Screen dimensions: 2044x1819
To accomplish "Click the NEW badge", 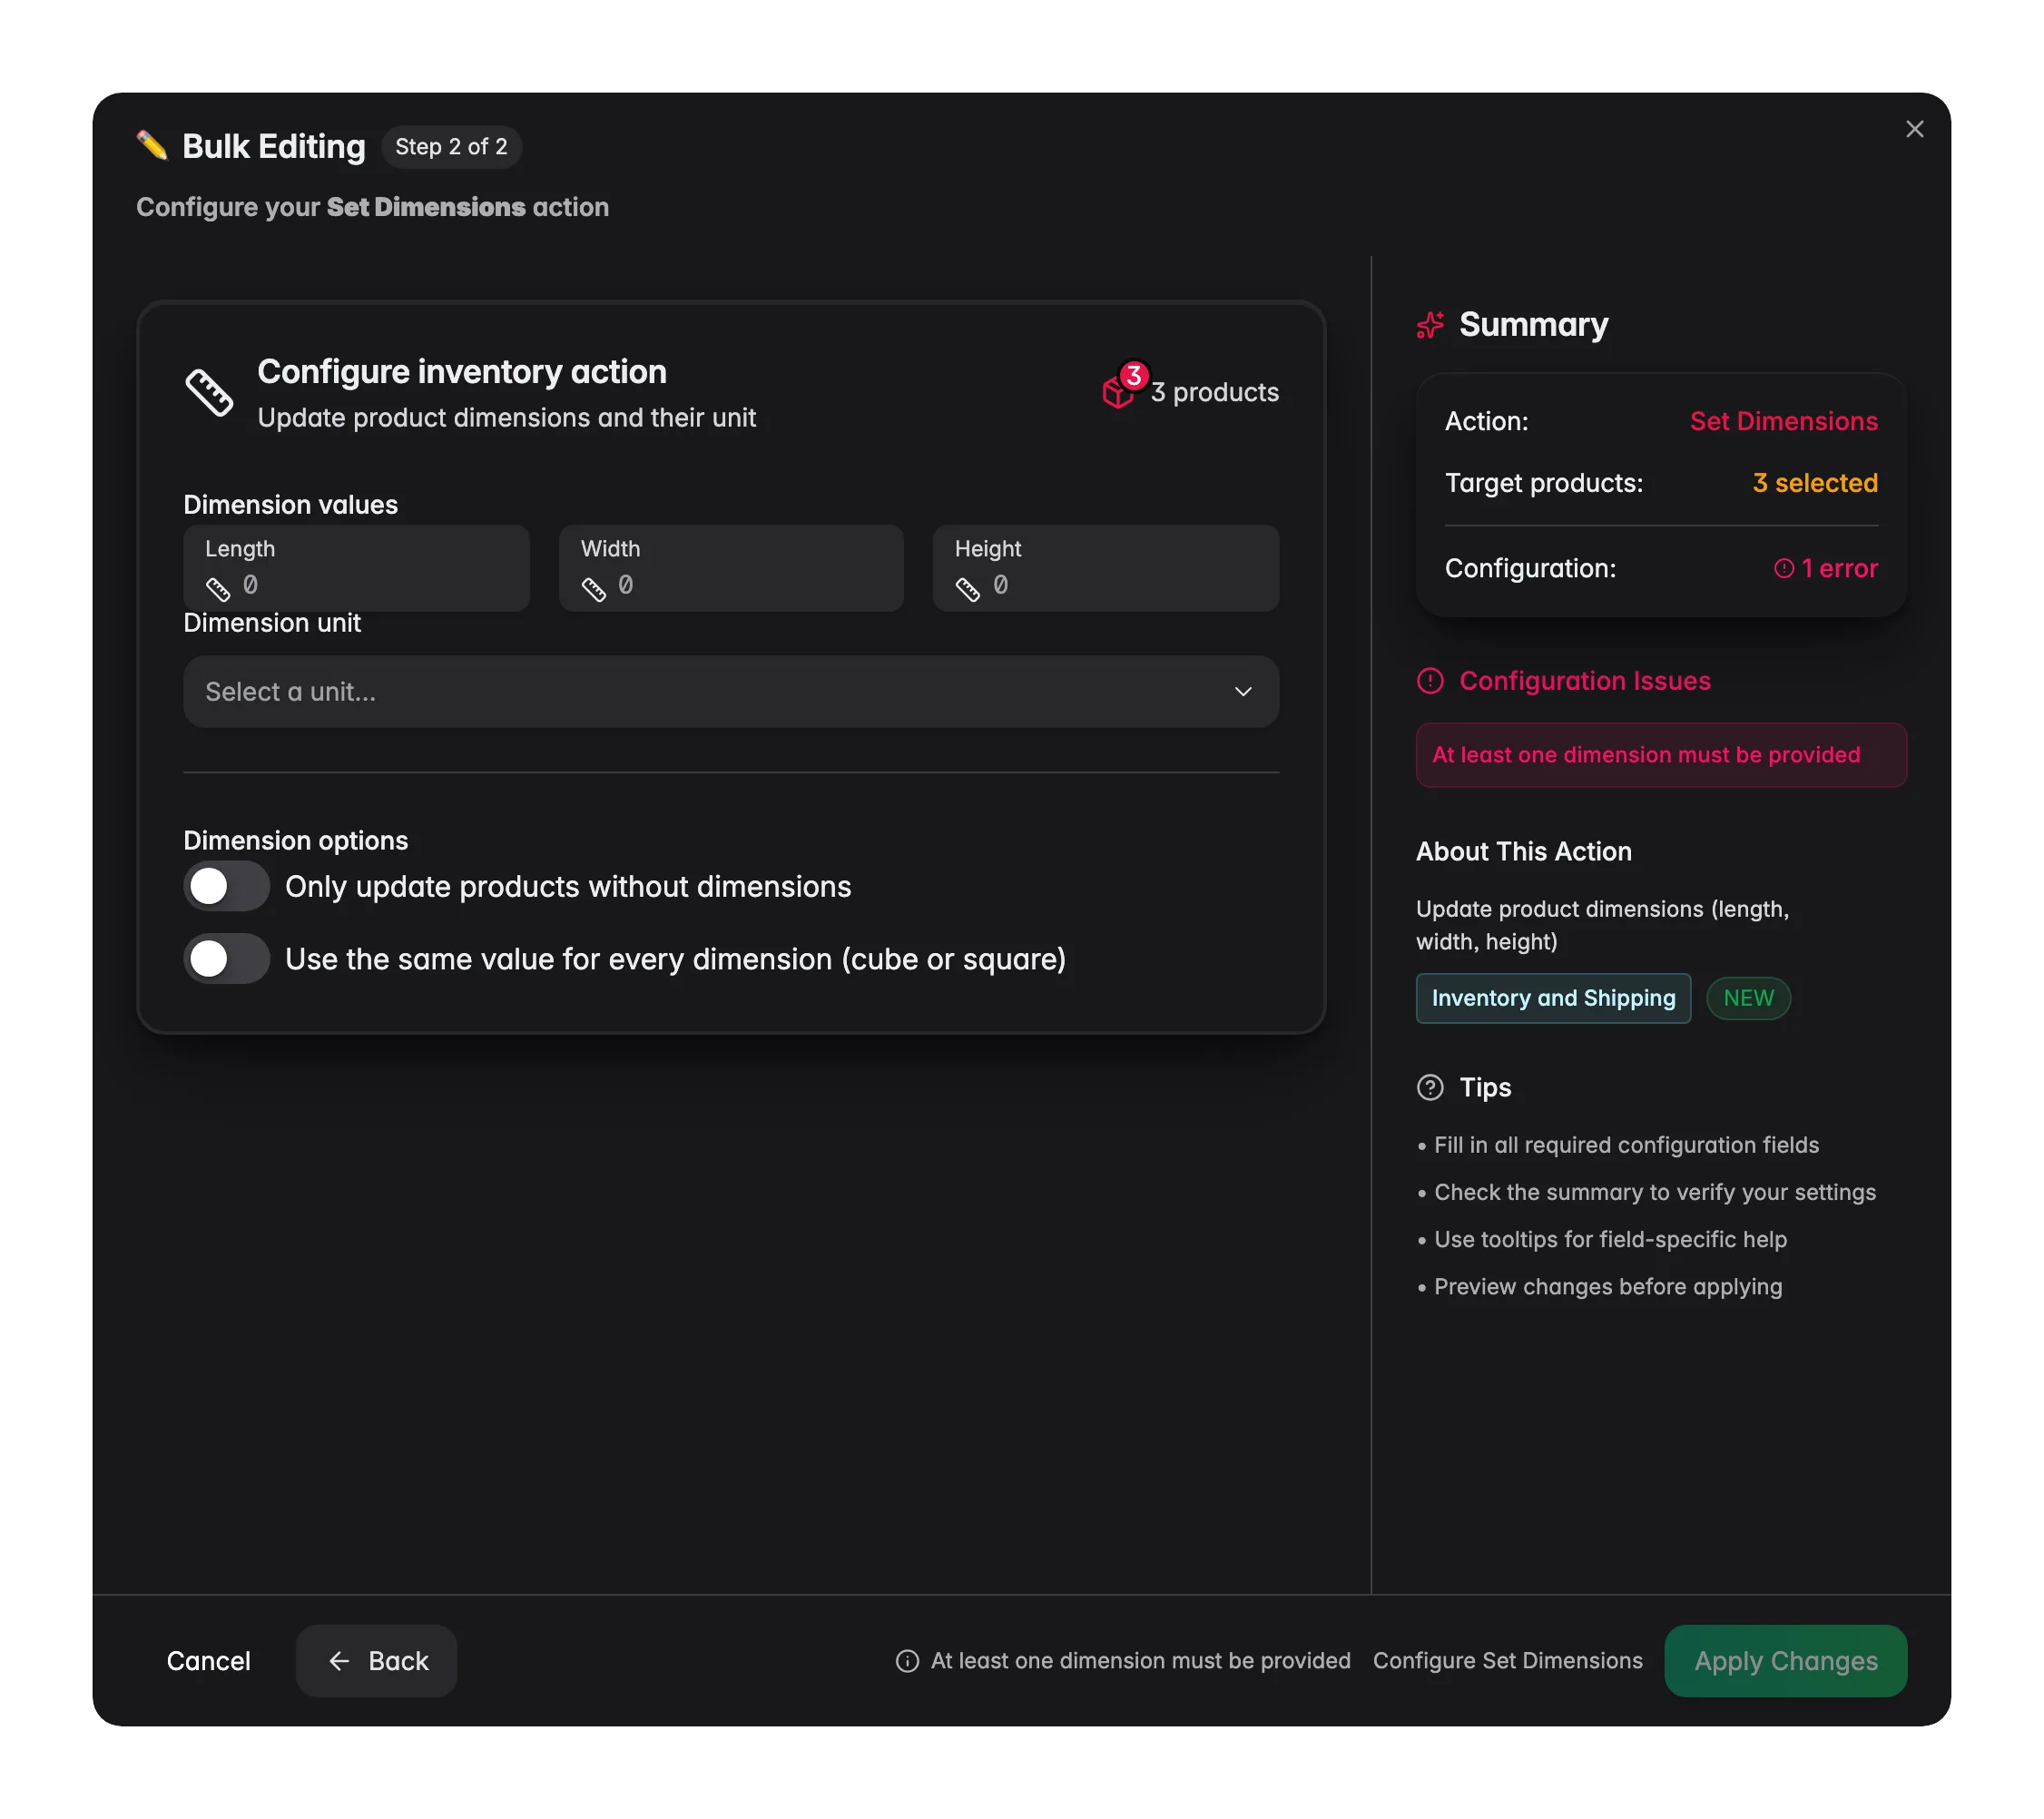I will pyautogui.click(x=1748, y=998).
